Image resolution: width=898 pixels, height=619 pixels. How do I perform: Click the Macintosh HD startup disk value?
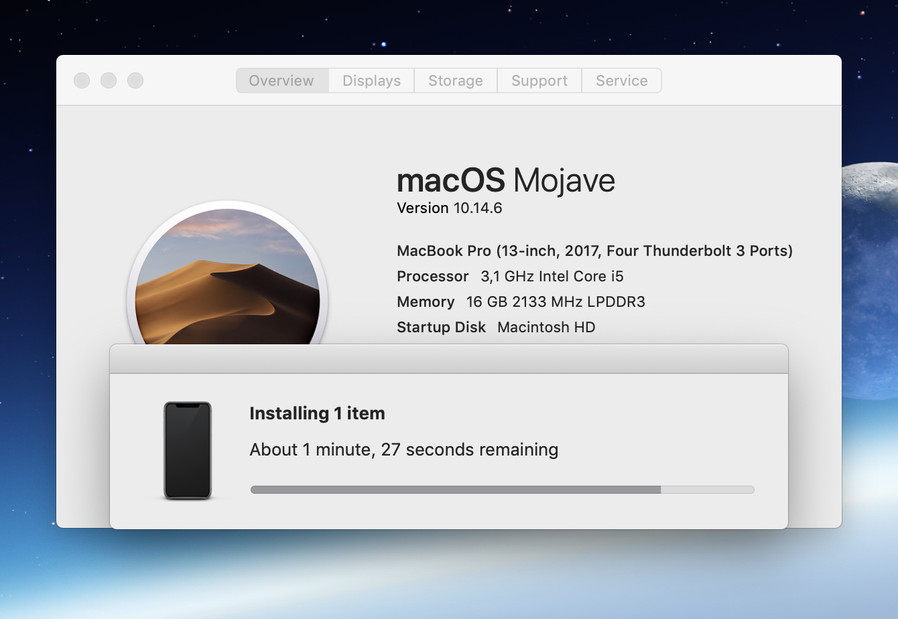(546, 327)
